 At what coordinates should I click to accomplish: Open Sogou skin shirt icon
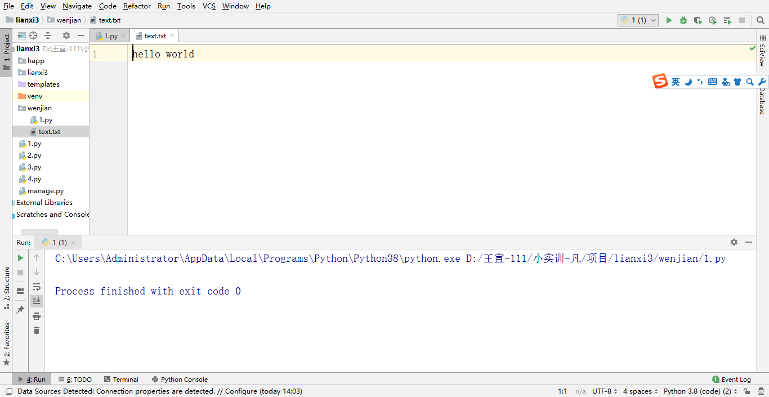pos(737,82)
